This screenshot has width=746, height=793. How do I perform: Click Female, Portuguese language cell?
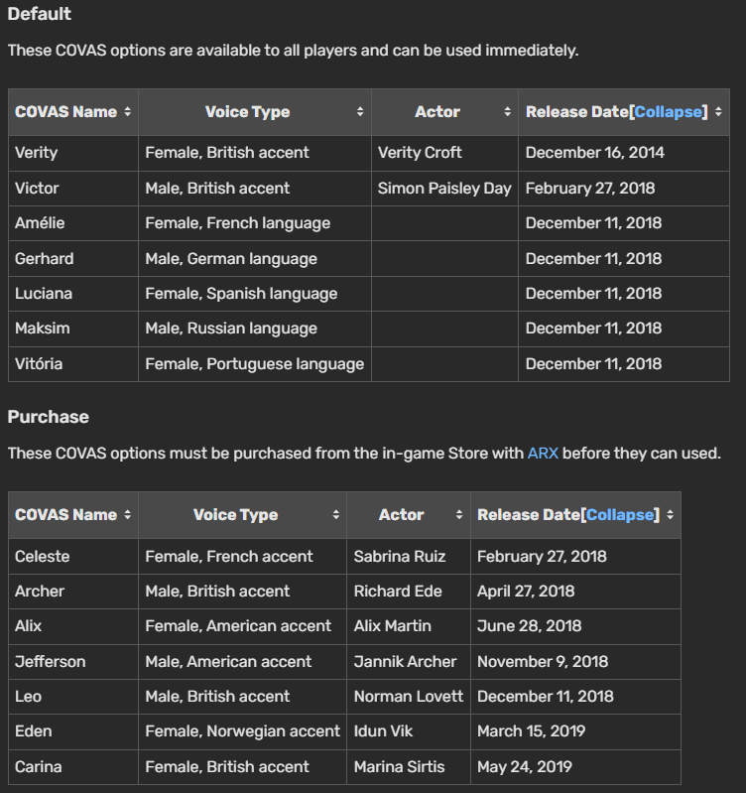coord(255,363)
